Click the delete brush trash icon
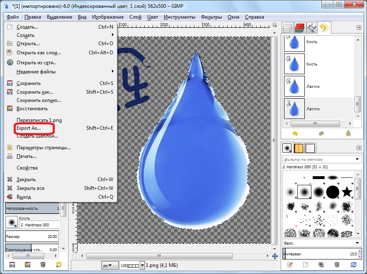 tap(337, 264)
